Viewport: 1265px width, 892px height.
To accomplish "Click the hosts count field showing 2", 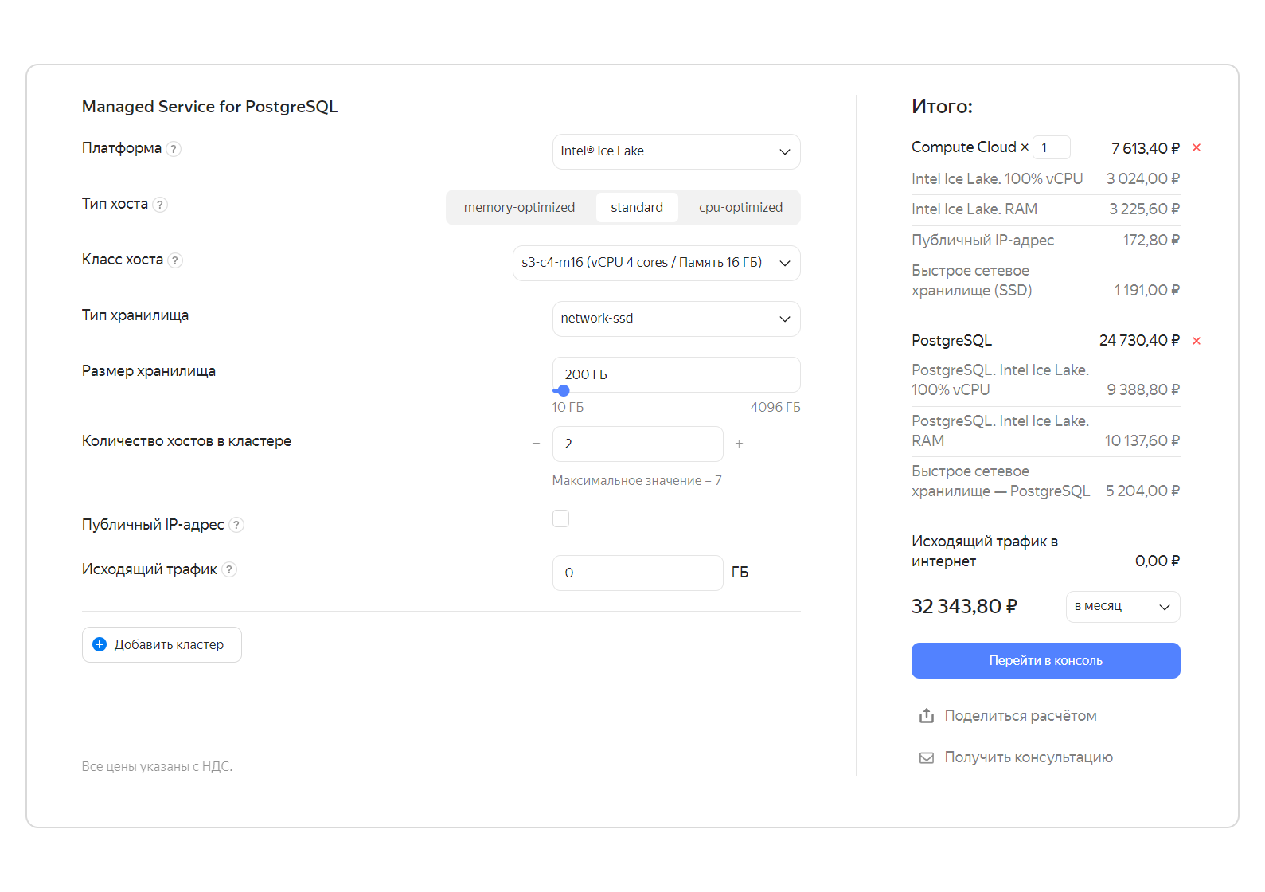I will tap(638, 444).
